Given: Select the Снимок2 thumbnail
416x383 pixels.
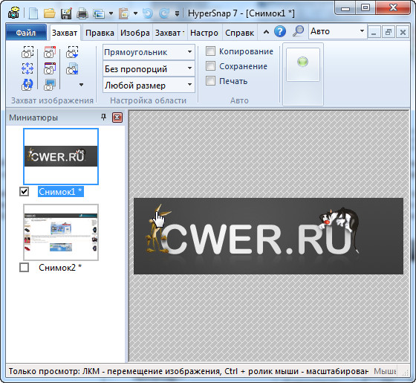Looking at the screenshot, I should (61, 232).
